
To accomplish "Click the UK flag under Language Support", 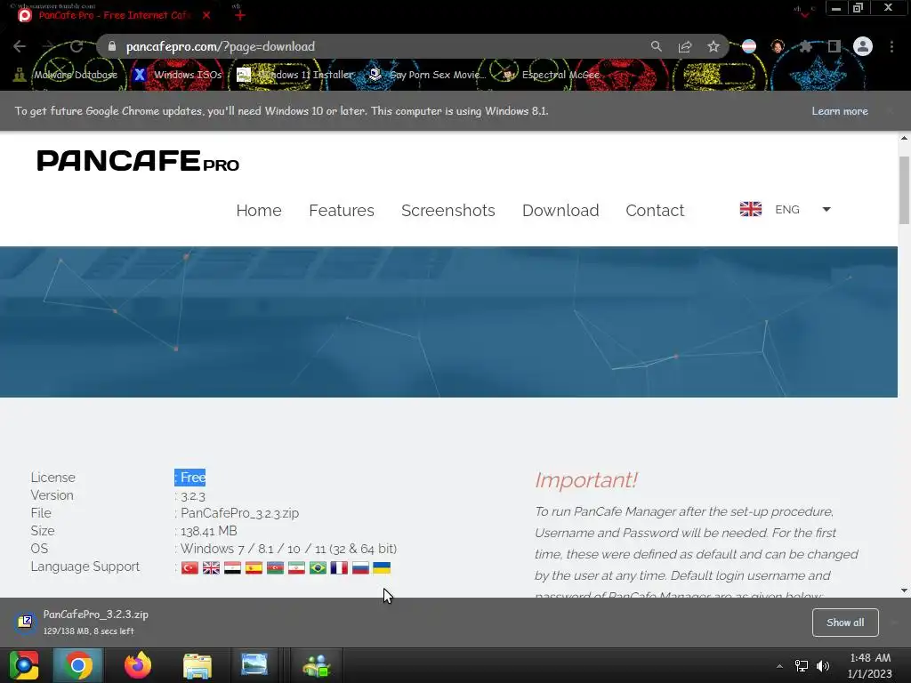I will tap(211, 567).
